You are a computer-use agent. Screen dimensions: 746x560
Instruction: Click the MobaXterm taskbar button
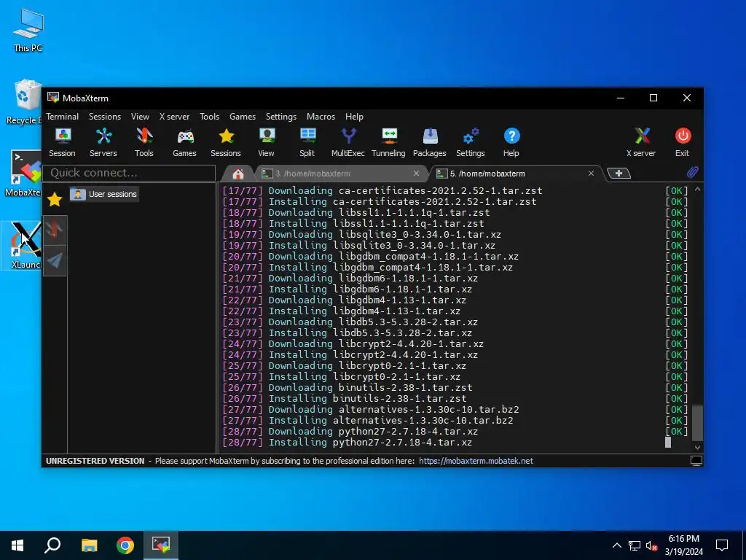pyautogui.click(x=161, y=545)
